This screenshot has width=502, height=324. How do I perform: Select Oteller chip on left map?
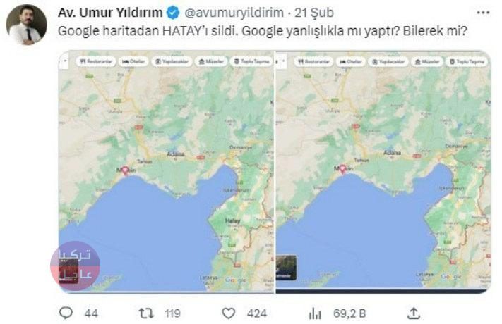tap(133, 61)
